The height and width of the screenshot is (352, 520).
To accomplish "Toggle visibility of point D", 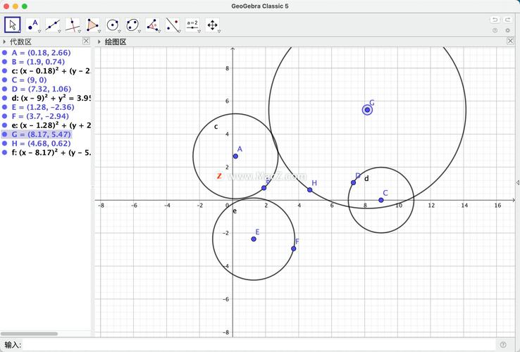I will click(x=5, y=89).
